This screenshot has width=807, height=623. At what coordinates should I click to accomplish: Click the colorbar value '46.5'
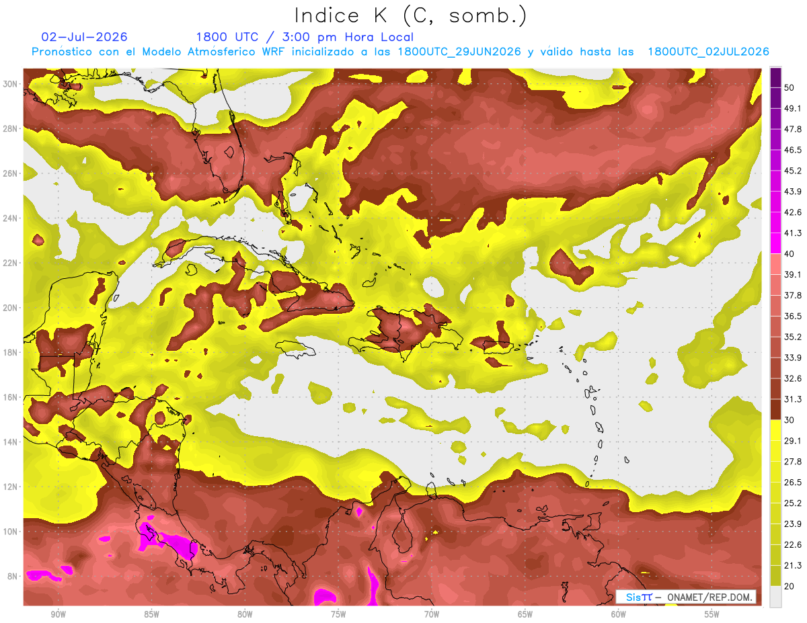pos(793,149)
